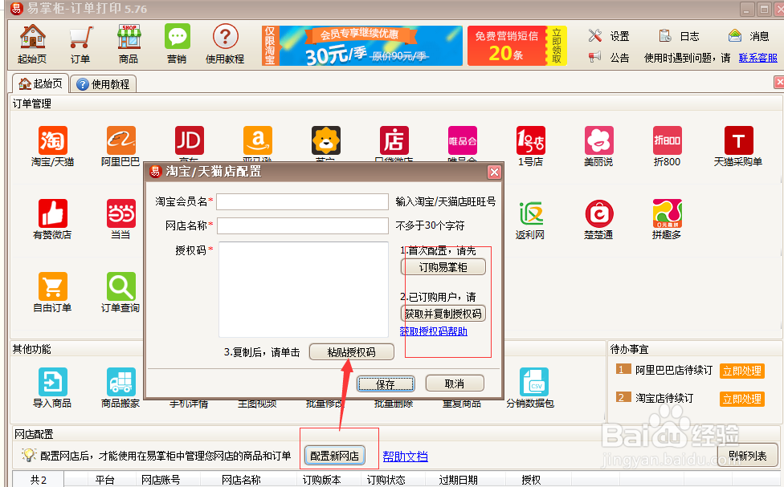Viewport: 784px width, 487px height.
Task: Select the 苏宁 lion platform icon
Action: 326,140
